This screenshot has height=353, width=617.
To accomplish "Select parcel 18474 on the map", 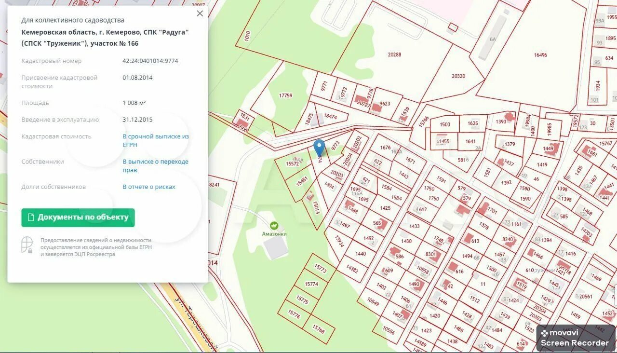I will pos(330,117).
